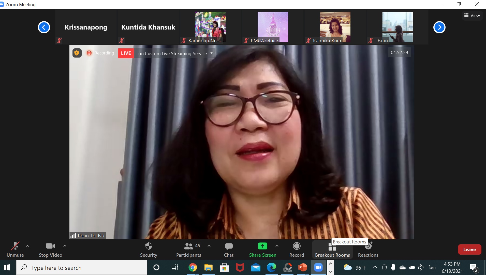The height and width of the screenshot is (275, 486).
Task: Click the Record button
Action: pyautogui.click(x=297, y=250)
